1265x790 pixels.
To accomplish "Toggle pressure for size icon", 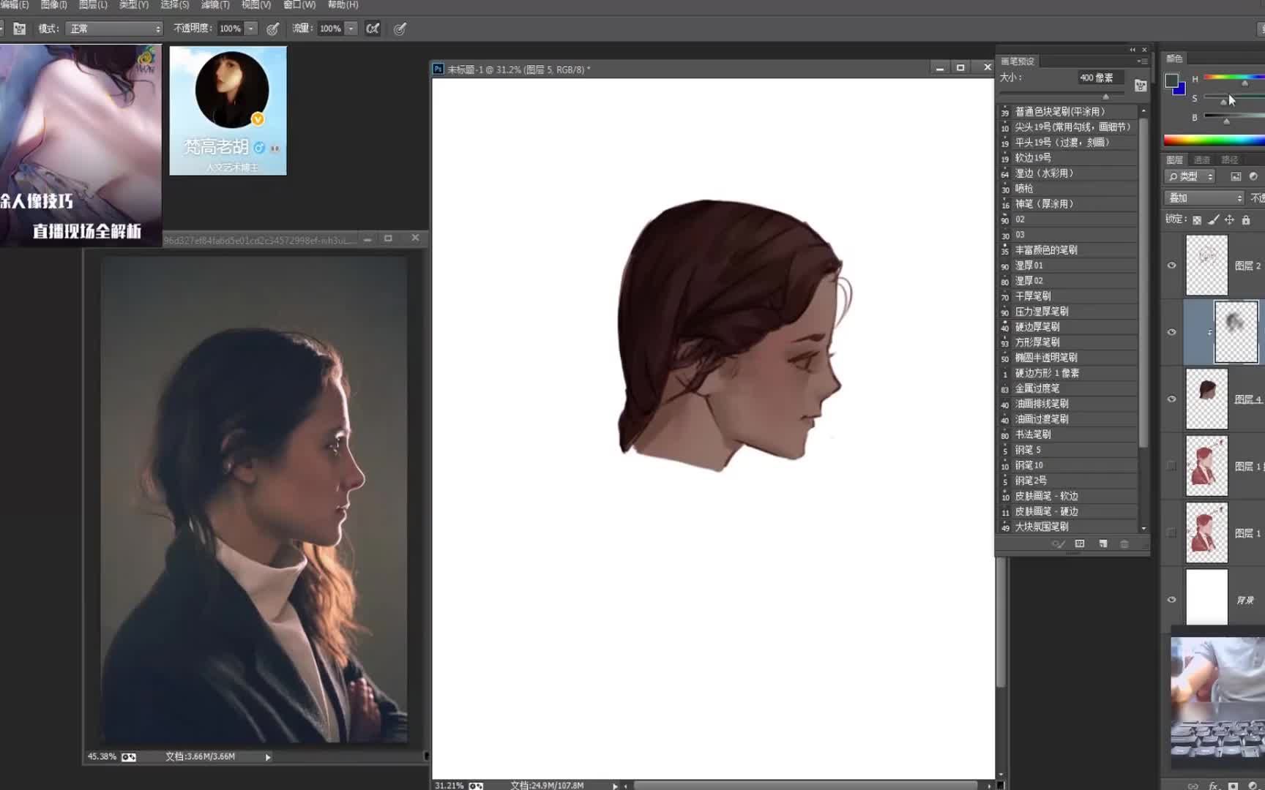I will [x=400, y=29].
